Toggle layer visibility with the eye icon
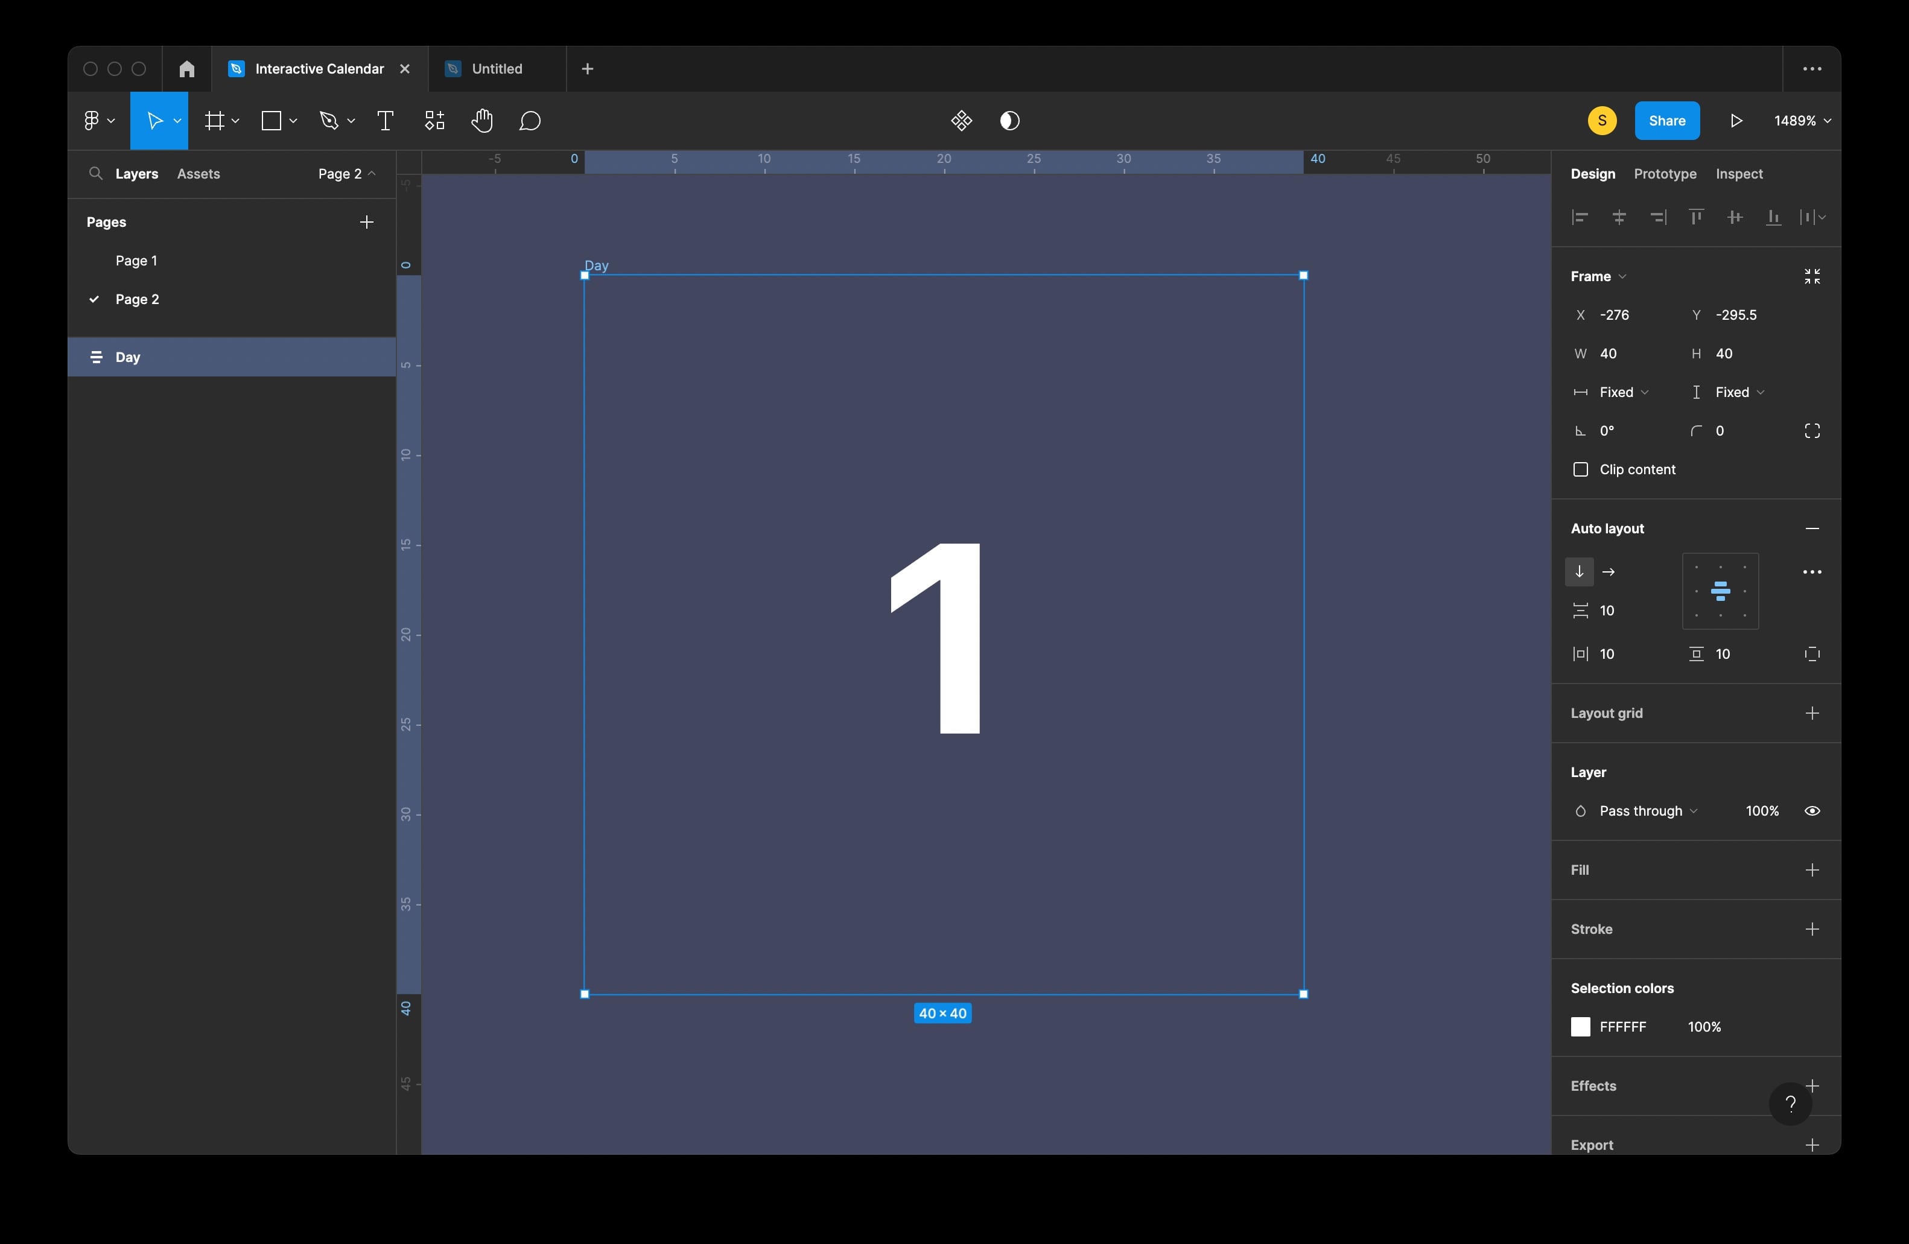The height and width of the screenshot is (1244, 1909). (x=1812, y=811)
